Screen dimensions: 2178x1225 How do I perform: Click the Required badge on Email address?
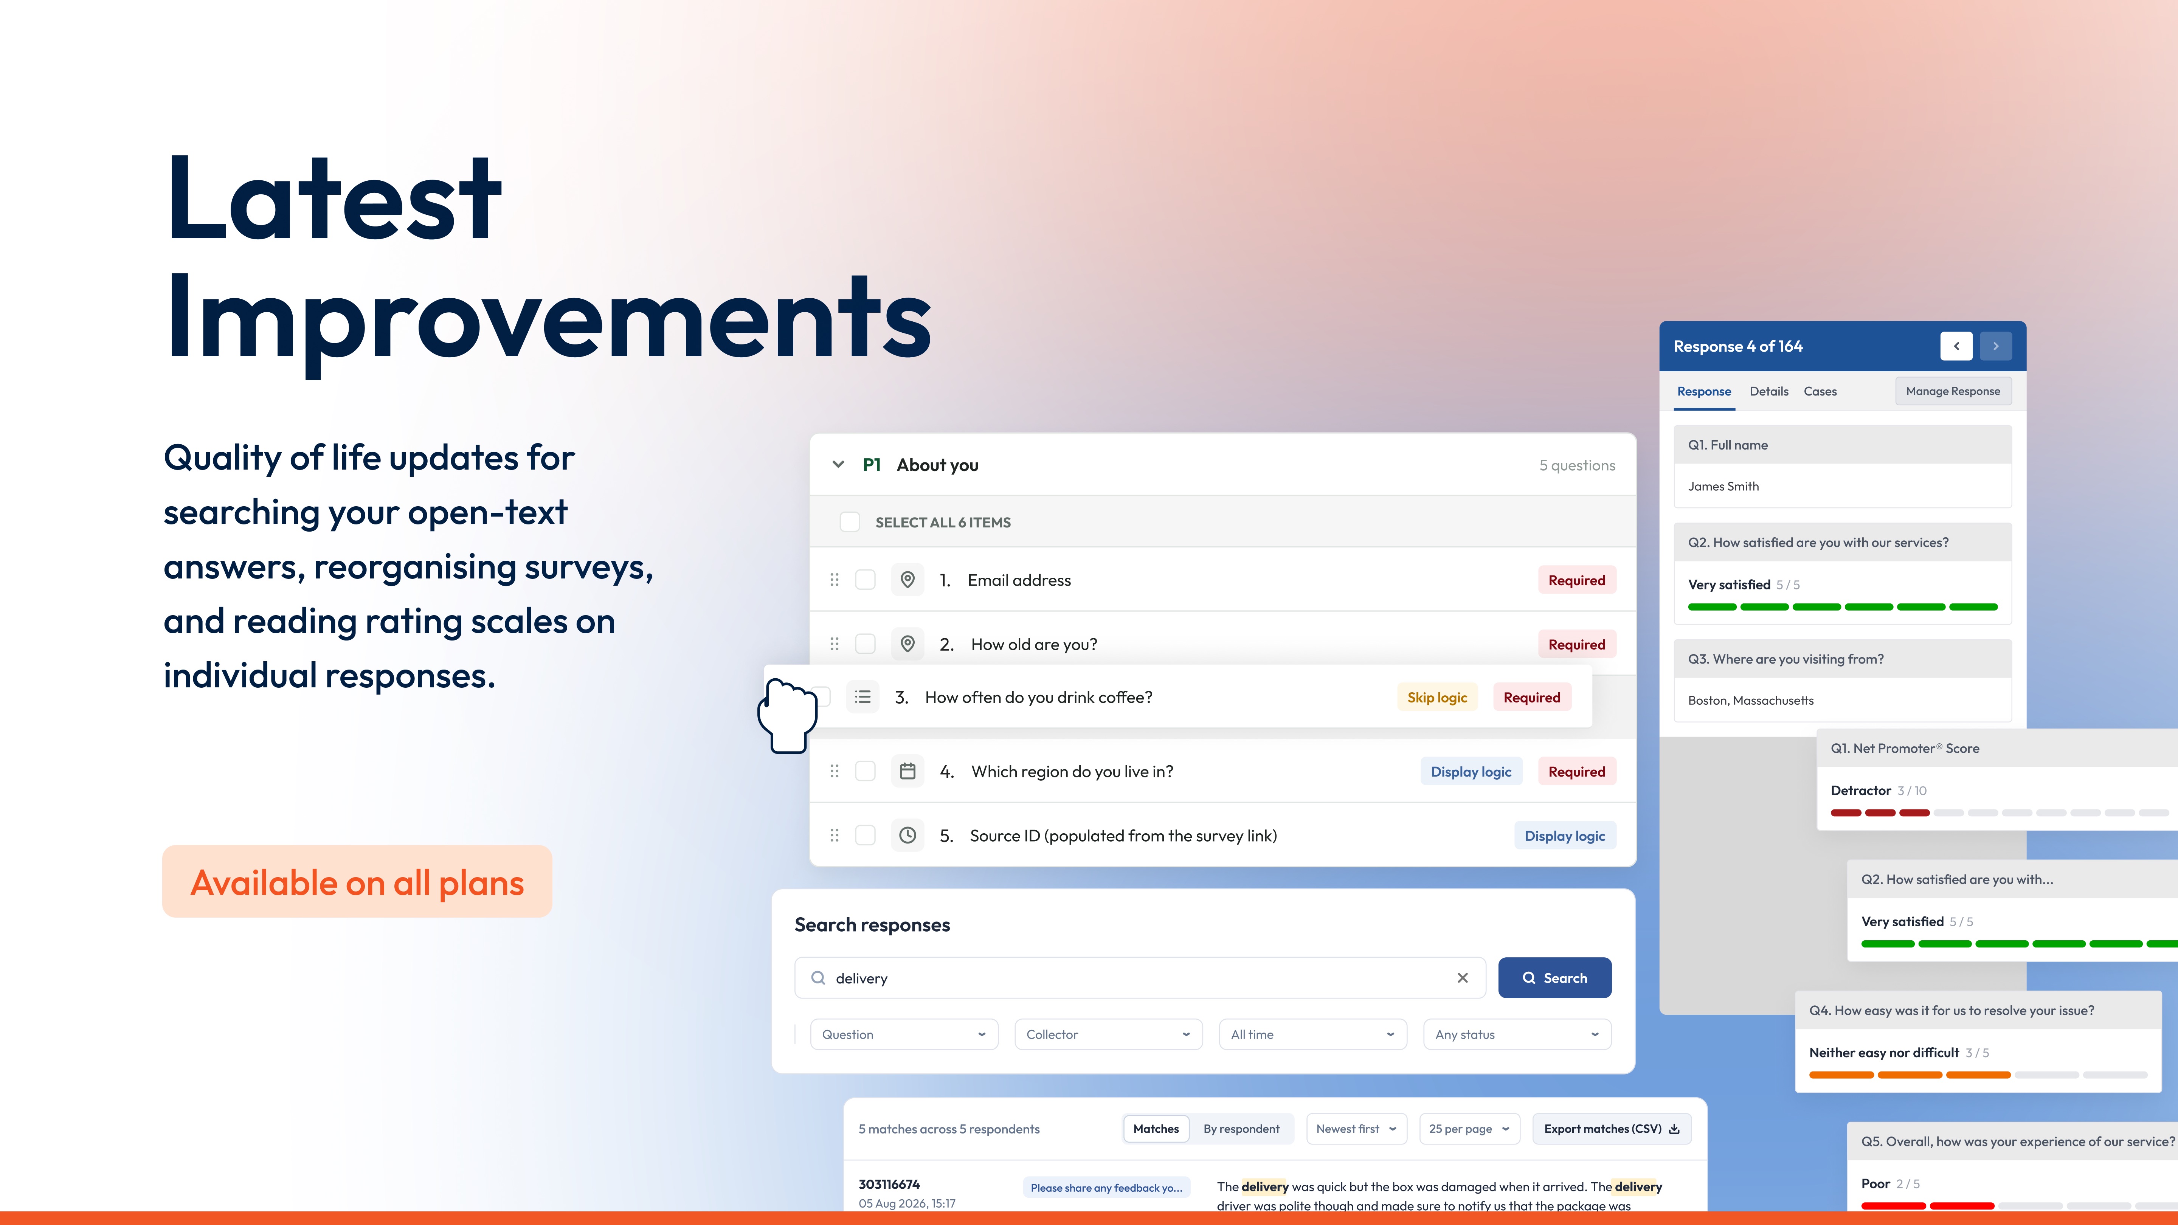[1576, 580]
